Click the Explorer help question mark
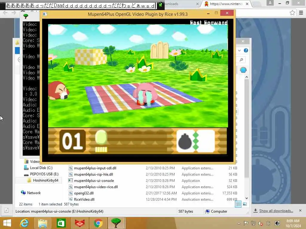The width and height of the screenshot is (306, 229). [246, 50]
